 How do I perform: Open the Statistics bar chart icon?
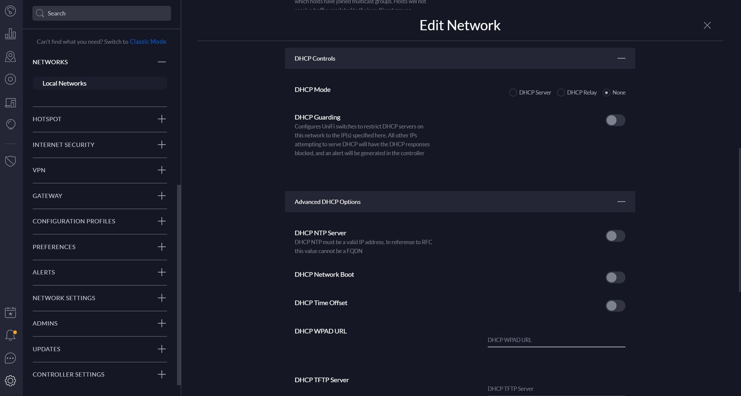coord(10,34)
